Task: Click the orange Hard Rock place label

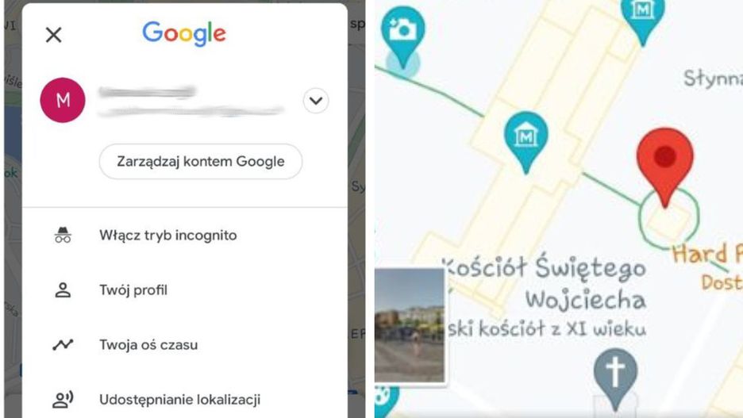Action: click(x=707, y=254)
